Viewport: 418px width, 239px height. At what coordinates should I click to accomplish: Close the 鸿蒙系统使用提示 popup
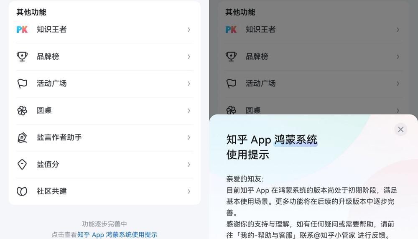(401, 130)
